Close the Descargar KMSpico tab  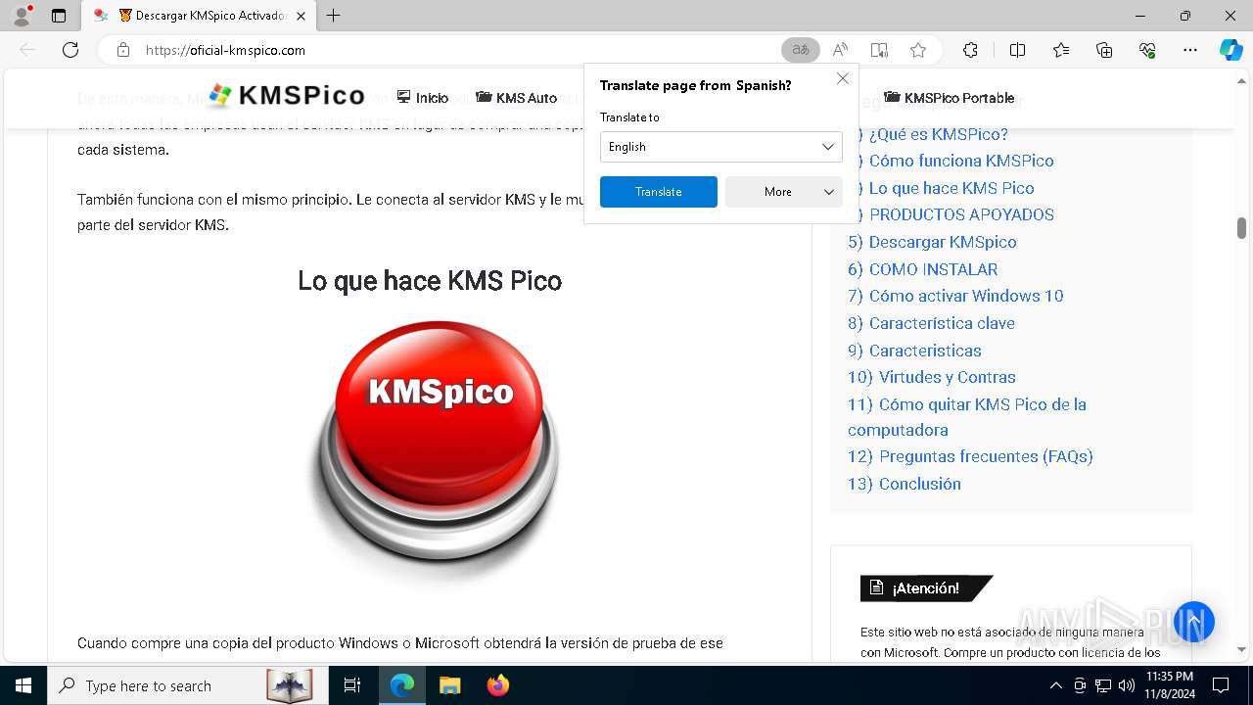click(x=302, y=16)
